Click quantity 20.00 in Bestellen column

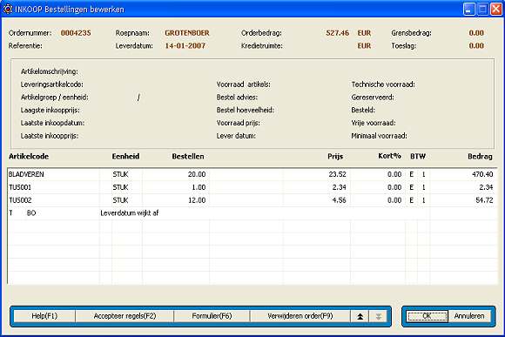pos(197,174)
